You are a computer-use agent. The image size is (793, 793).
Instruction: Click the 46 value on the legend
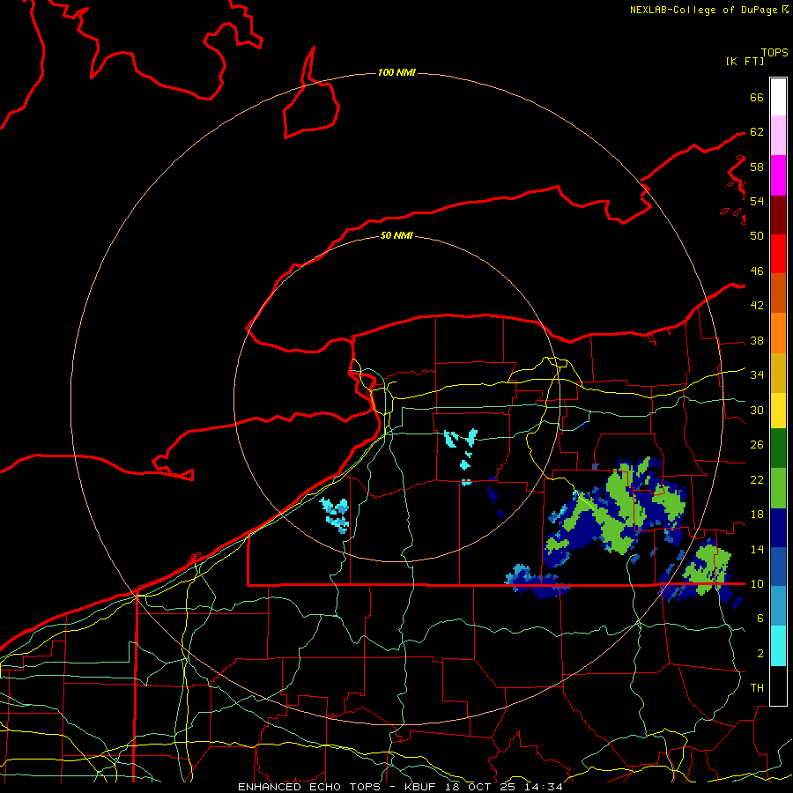tap(757, 271)
